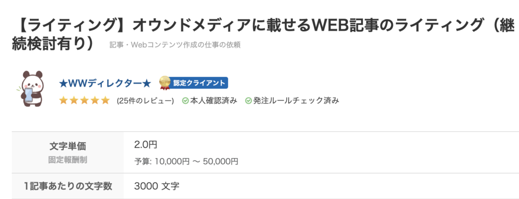Click the 文字単価 row header
519x199 pixels.
[67, 146]
